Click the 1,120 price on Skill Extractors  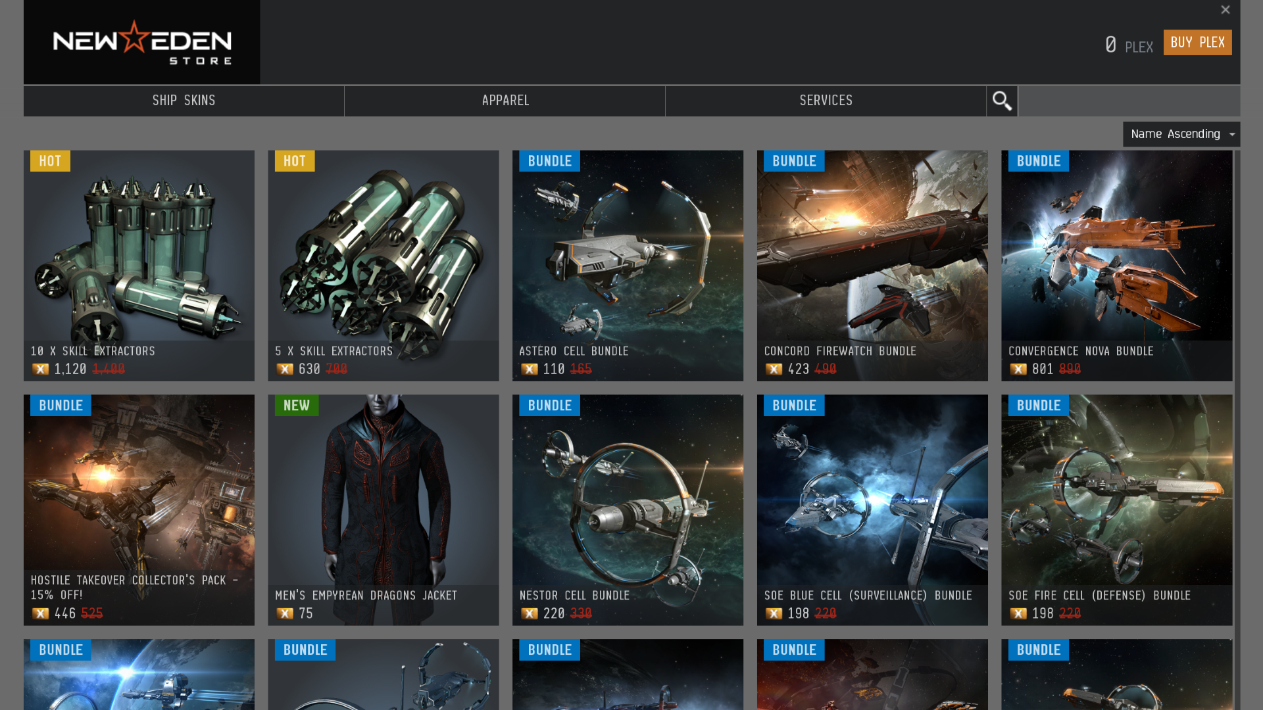click(70, 369)
